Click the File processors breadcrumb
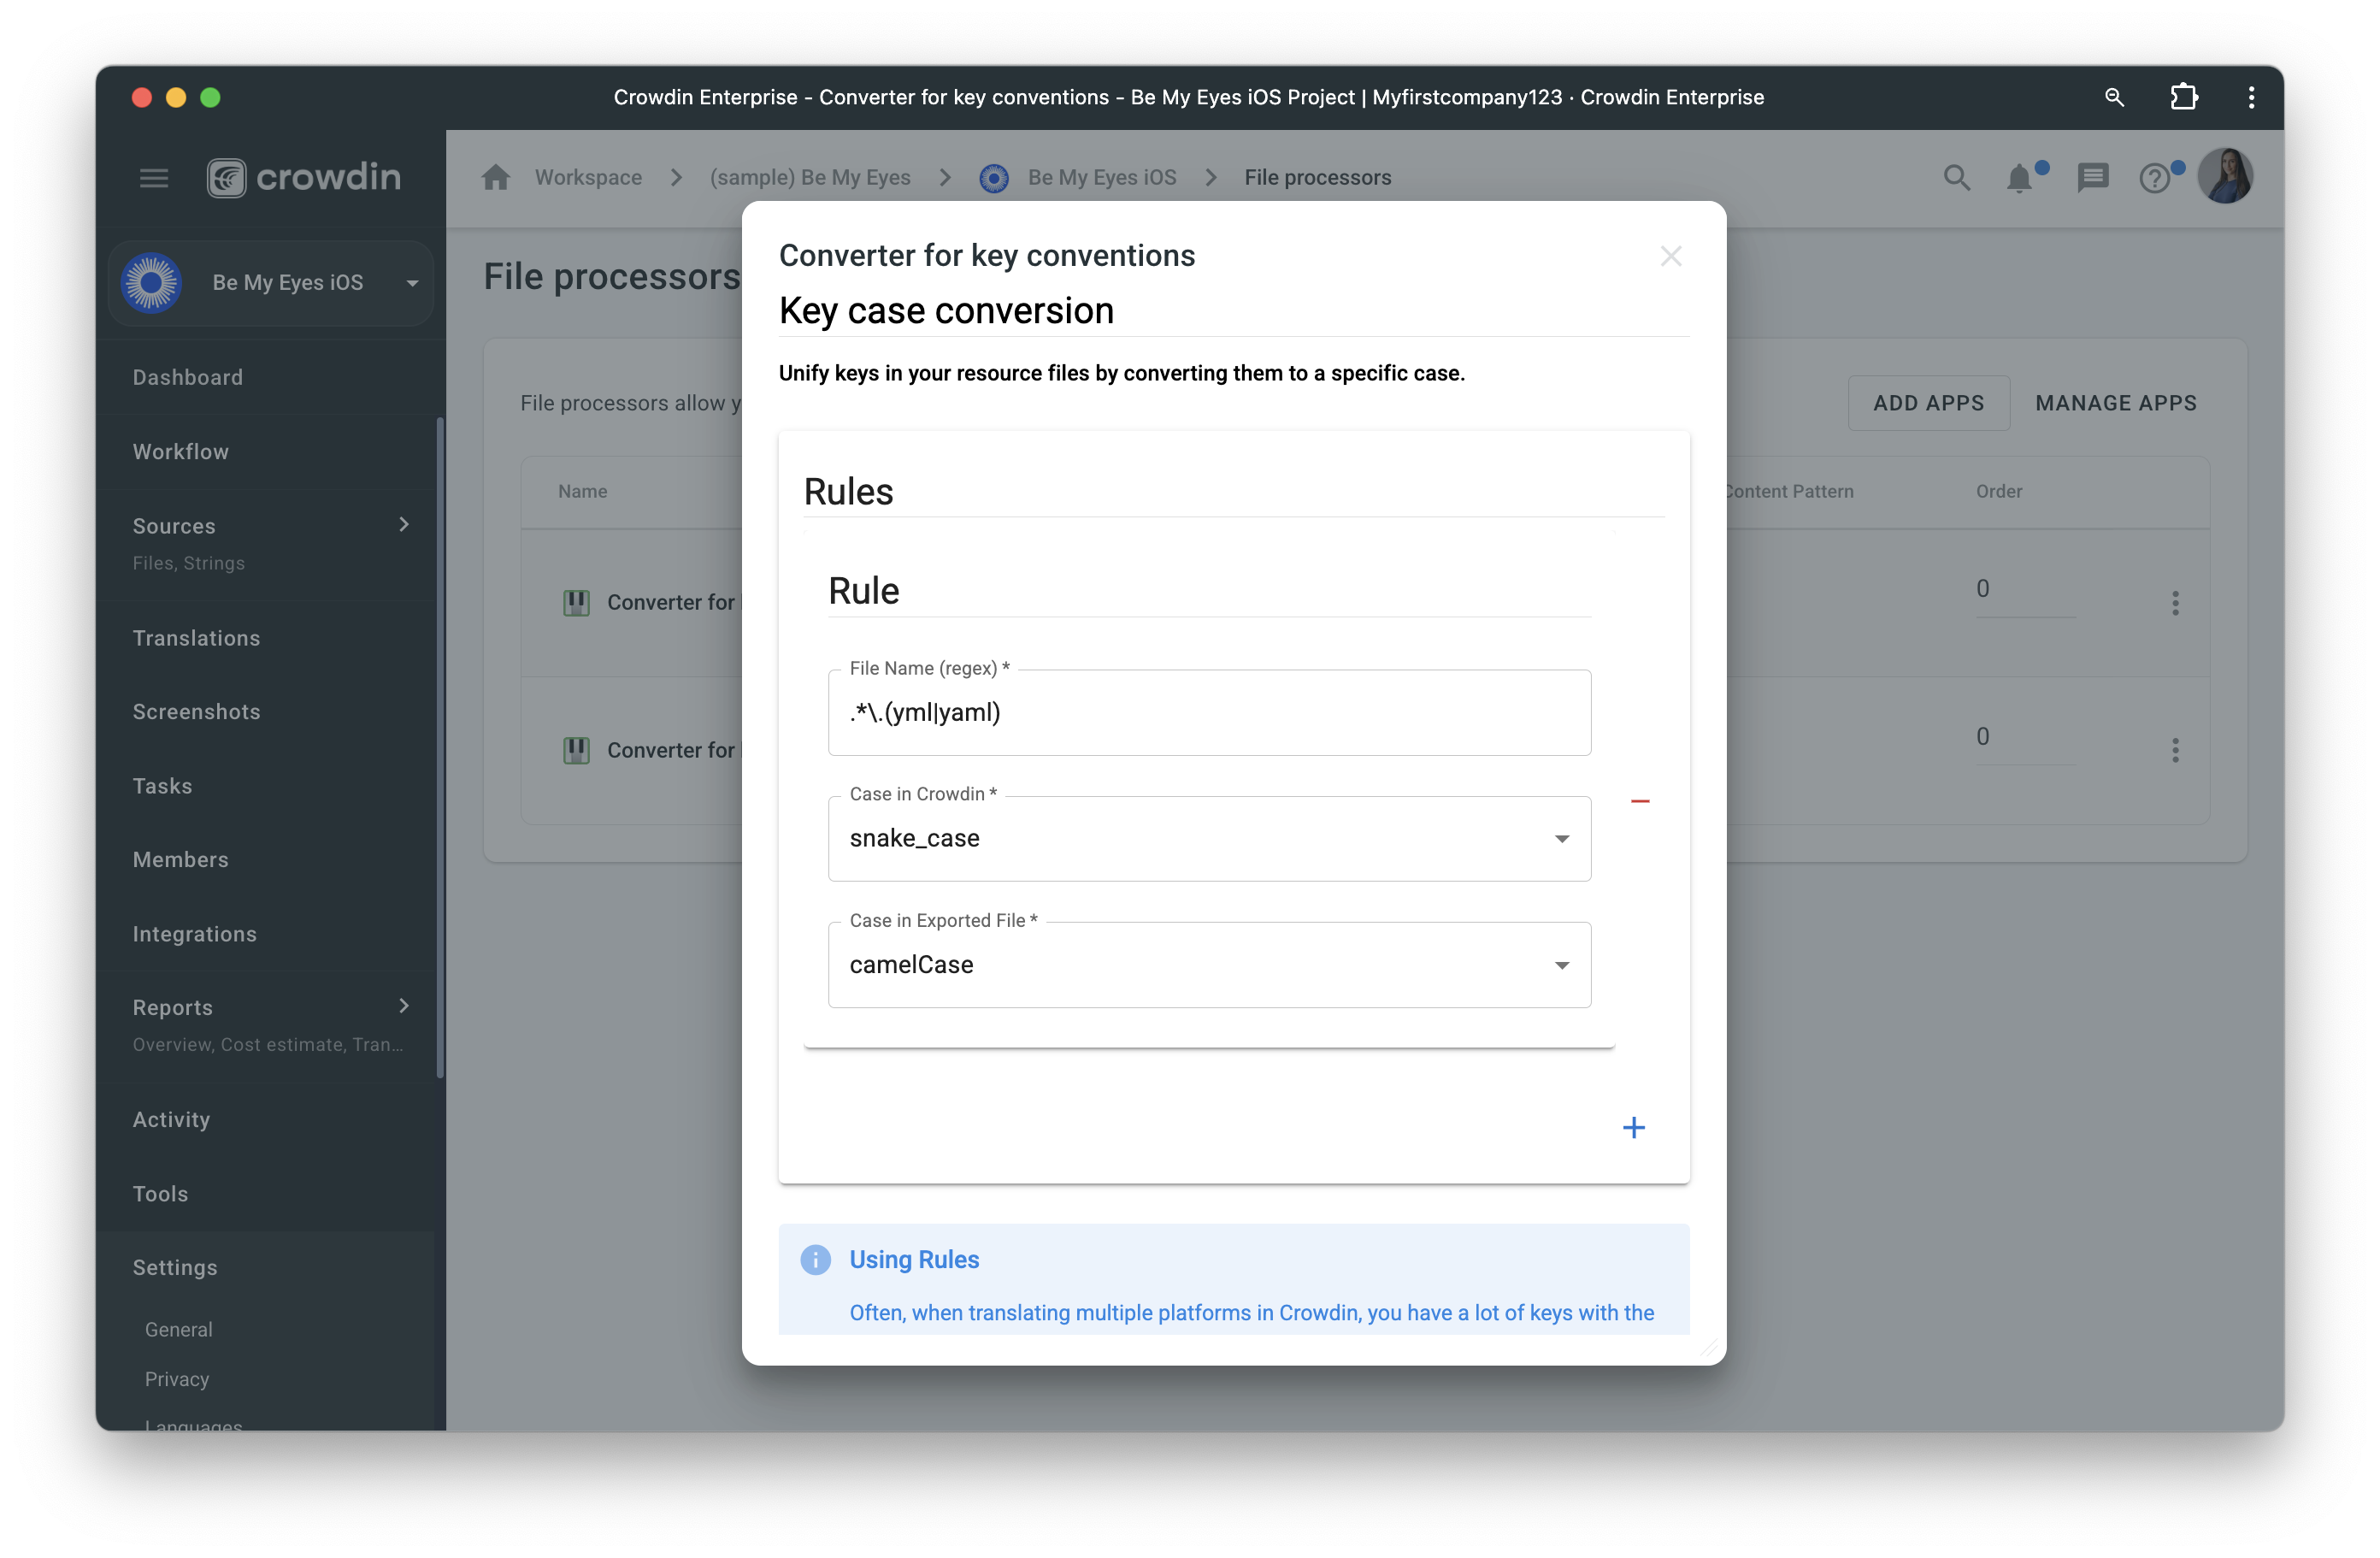Viewport: 2380px width, 1558px height. 1318,178
